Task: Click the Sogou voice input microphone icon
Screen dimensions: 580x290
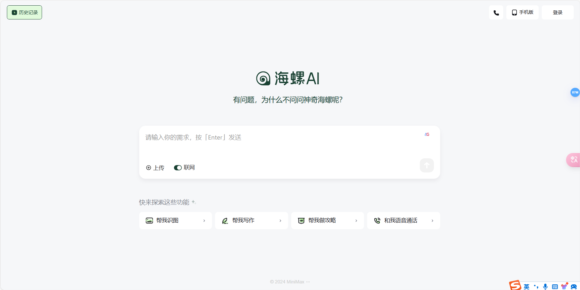Action: [545, 286]
